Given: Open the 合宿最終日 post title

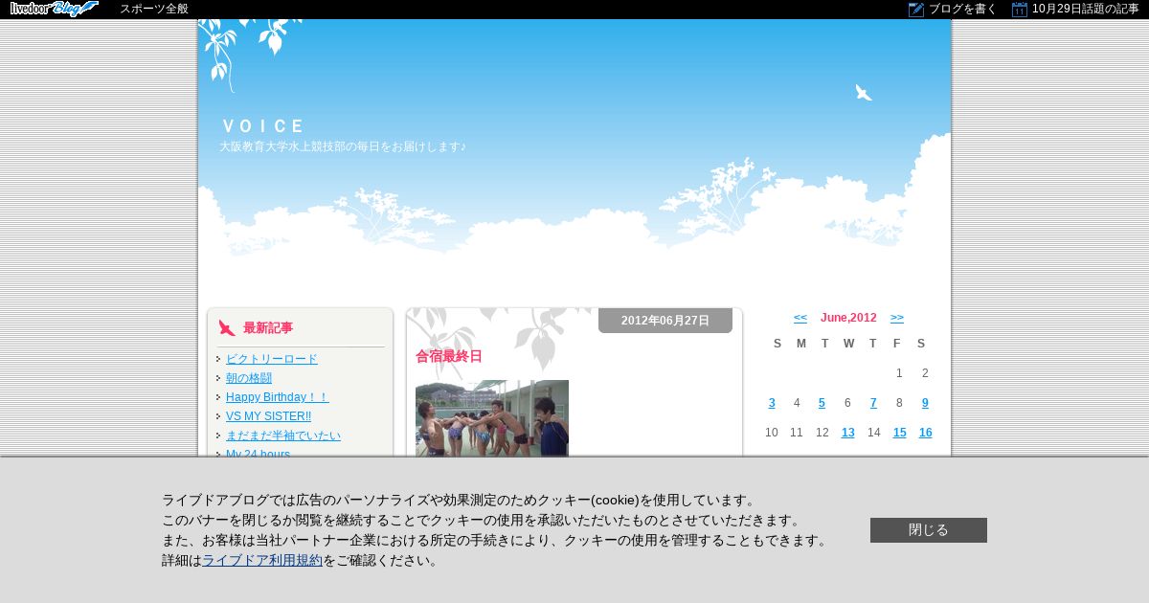Looking at the screenshot, I should pyautogui.click(x=449, y=356).
